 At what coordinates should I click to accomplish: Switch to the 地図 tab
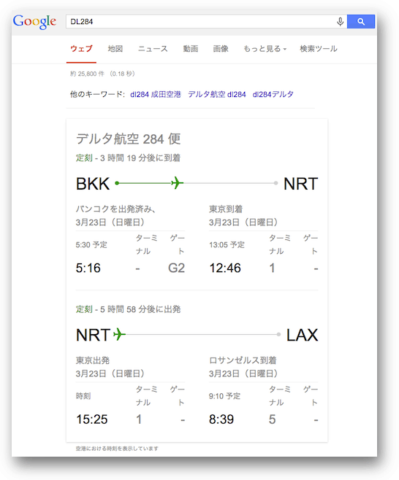coord(115,49)
